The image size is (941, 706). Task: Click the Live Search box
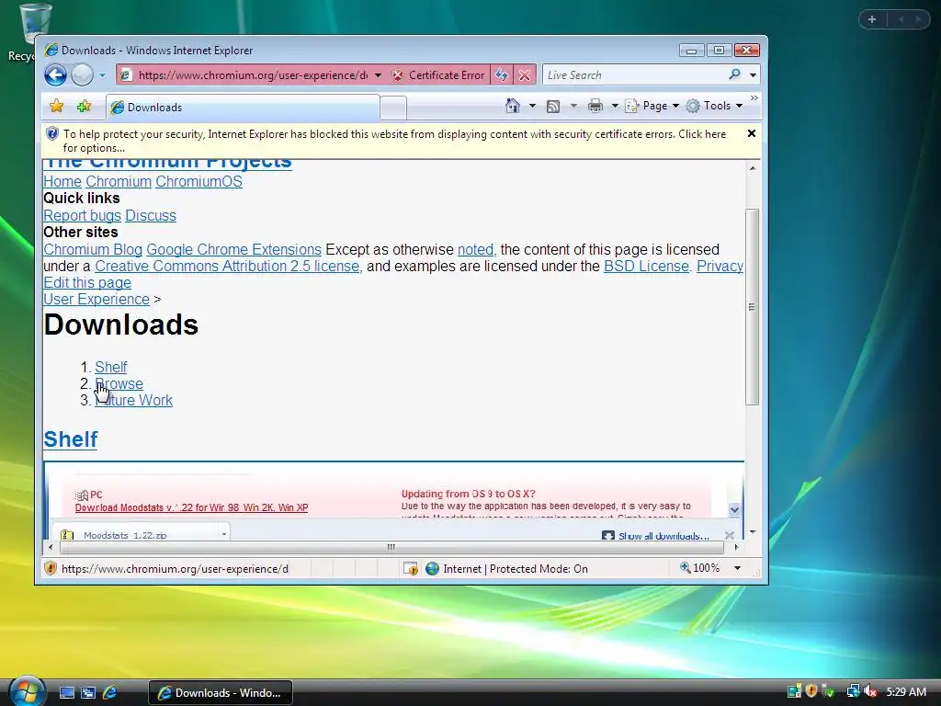[634, 75]
